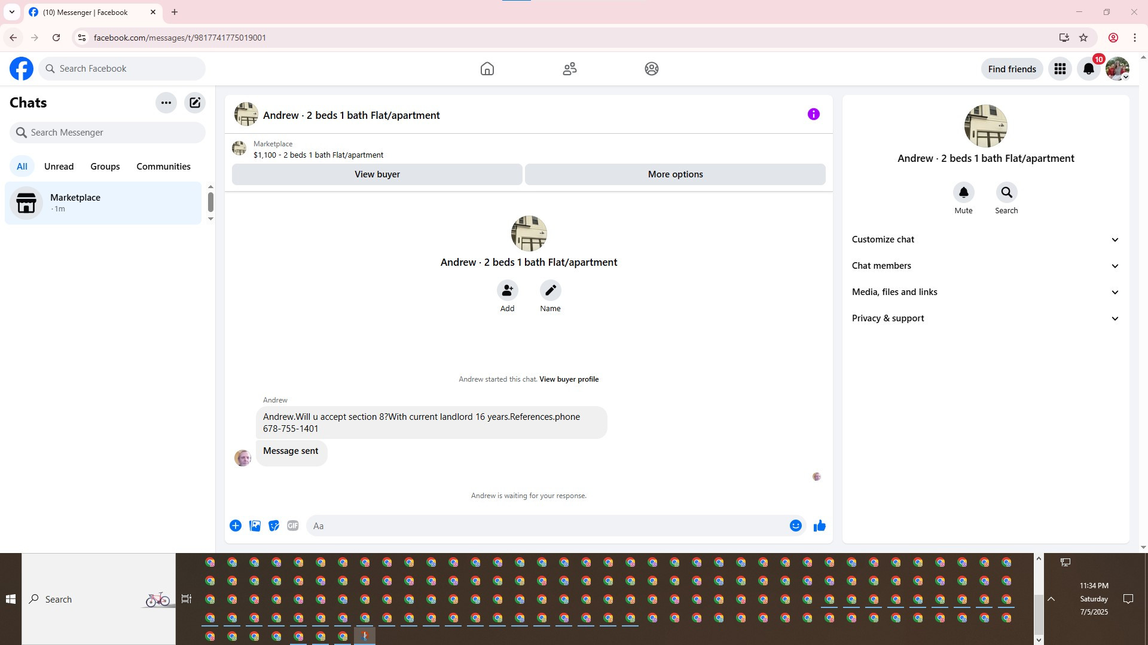Send a thumbs-up like

(819, 526)
